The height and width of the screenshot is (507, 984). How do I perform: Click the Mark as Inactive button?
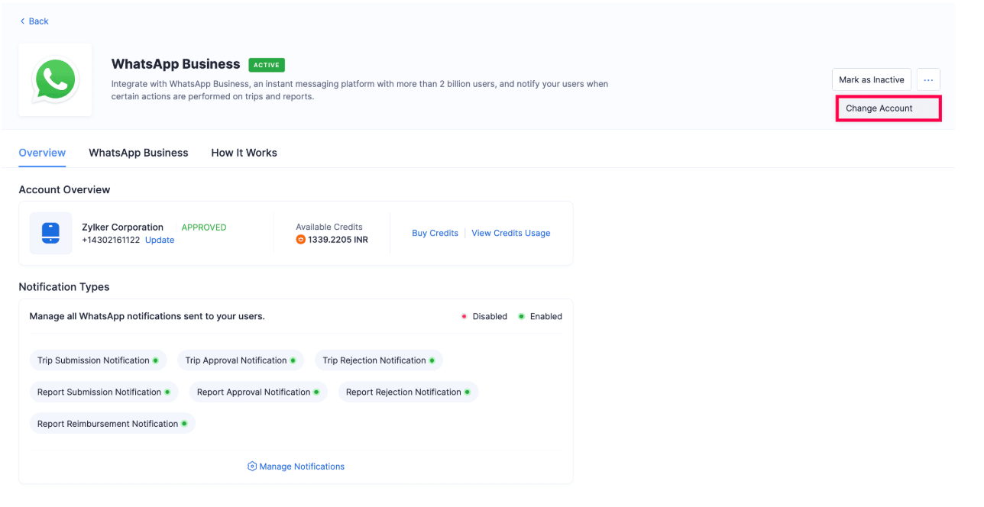pos(871,79)
